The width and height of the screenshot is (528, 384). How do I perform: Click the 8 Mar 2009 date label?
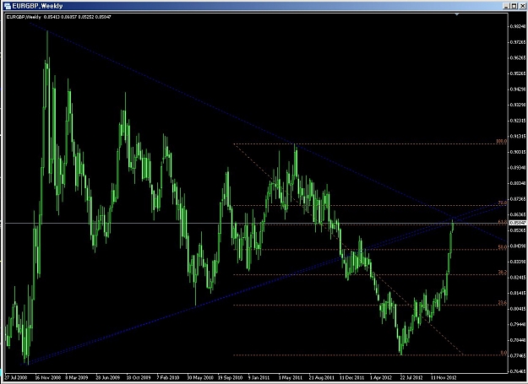(x=77, y=377)
